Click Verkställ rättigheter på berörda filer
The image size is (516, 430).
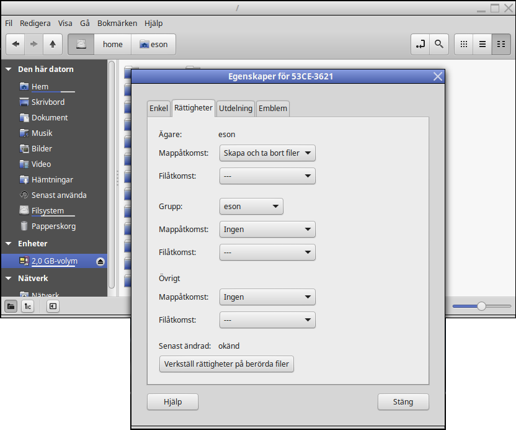[x=226, y=364]
